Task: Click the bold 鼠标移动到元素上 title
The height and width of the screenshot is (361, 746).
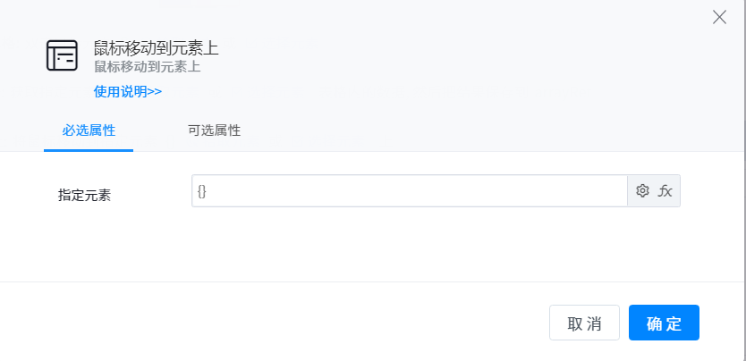Action: coord(157,48)
